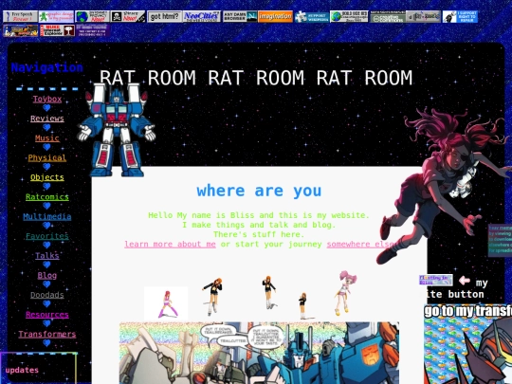
Task: Open the Physical navigation link
Action: coord(47,157)
